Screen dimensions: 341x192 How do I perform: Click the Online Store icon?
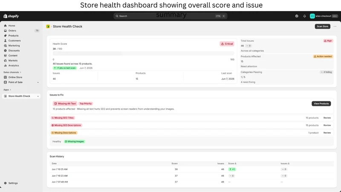6,77
